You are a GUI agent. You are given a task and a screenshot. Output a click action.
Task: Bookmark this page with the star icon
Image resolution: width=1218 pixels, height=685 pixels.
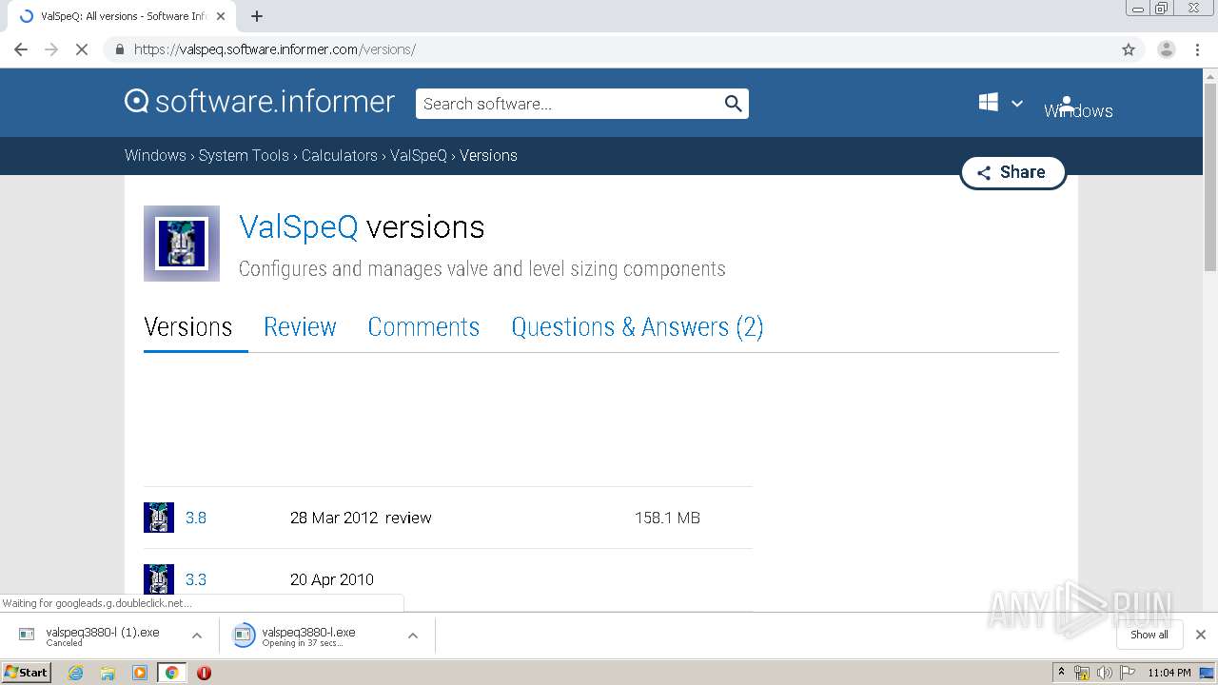coord(1129,49)
